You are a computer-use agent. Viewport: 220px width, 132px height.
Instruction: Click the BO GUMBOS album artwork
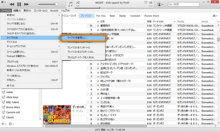pos(57,115)
